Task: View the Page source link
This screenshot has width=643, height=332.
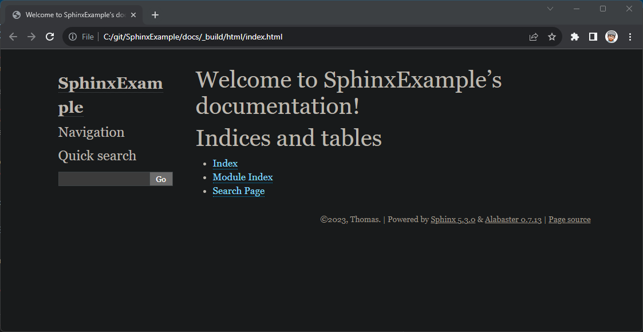Action: click(570, 220)
